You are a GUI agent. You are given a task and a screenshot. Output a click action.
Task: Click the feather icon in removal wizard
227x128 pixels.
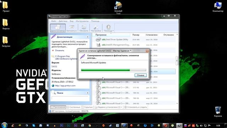tap(83, 56)
